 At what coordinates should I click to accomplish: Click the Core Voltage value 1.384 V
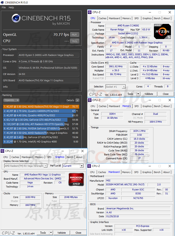click(143, 37)
